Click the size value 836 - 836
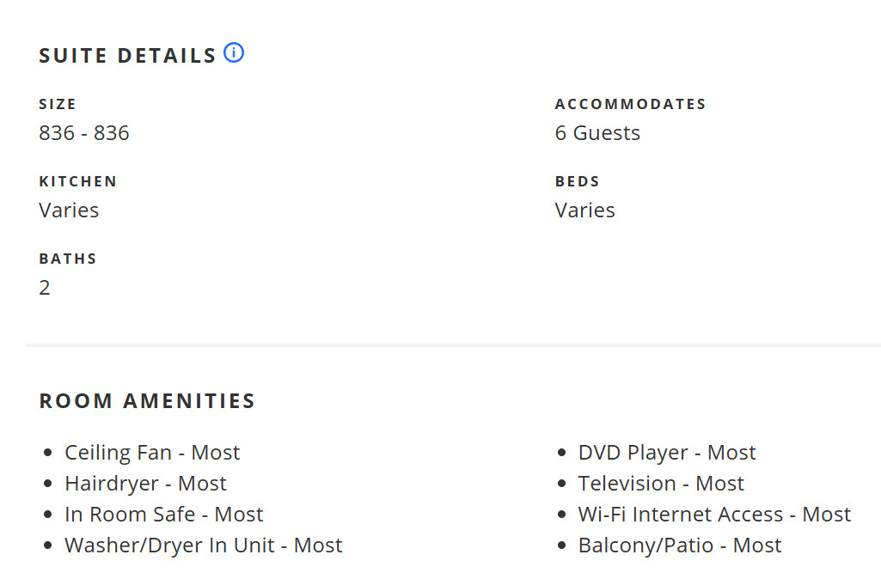881x573 pixels. [x=83, y=133]
